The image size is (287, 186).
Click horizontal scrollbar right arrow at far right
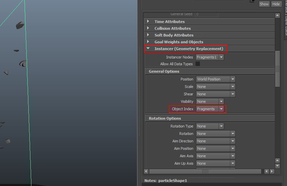(272, 171)
